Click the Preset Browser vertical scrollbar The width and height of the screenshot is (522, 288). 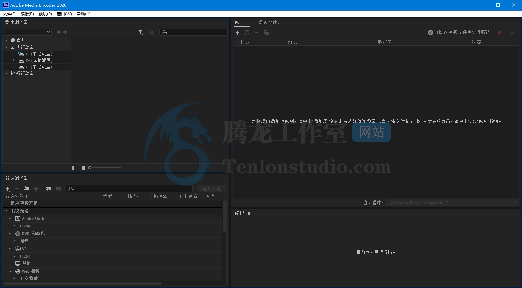(224, 216)
